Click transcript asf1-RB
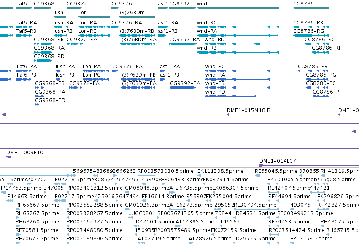Image resolution: width=359 pixels, height=245 pixels. [x=167, y=31]
